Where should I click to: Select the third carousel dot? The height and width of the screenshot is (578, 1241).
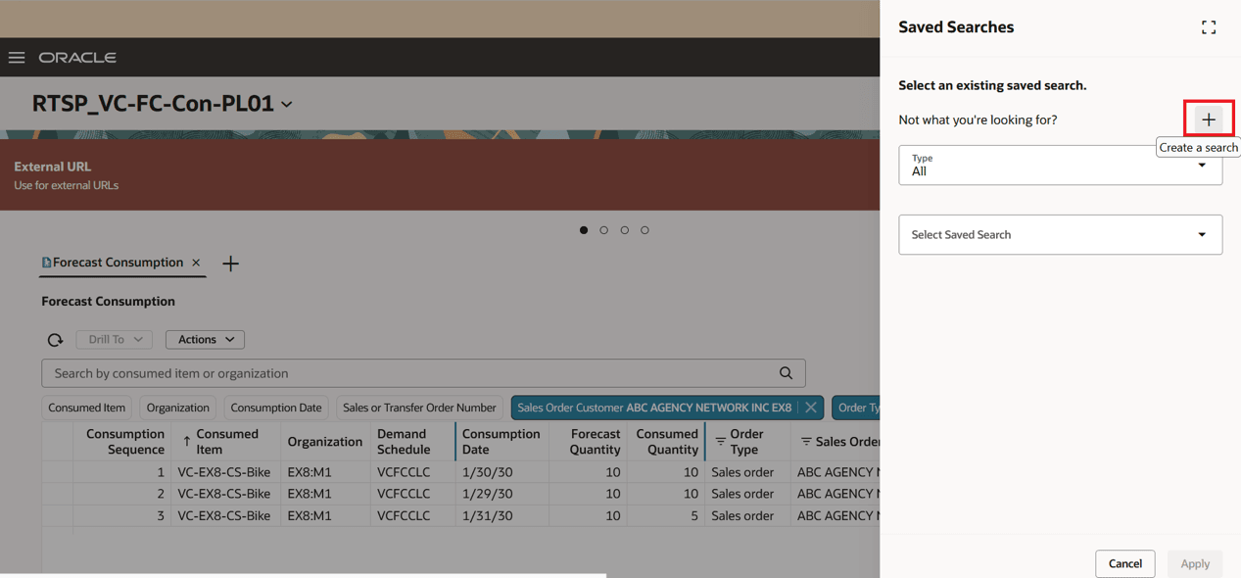click(625, 230)
